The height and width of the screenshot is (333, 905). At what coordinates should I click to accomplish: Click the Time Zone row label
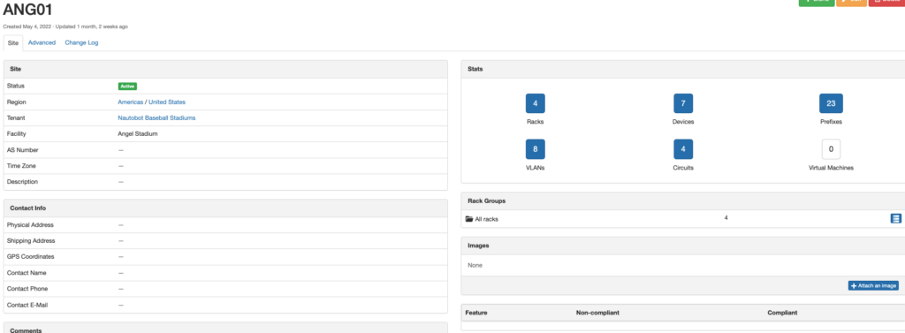pyautogui.click(x=20, y=166)
